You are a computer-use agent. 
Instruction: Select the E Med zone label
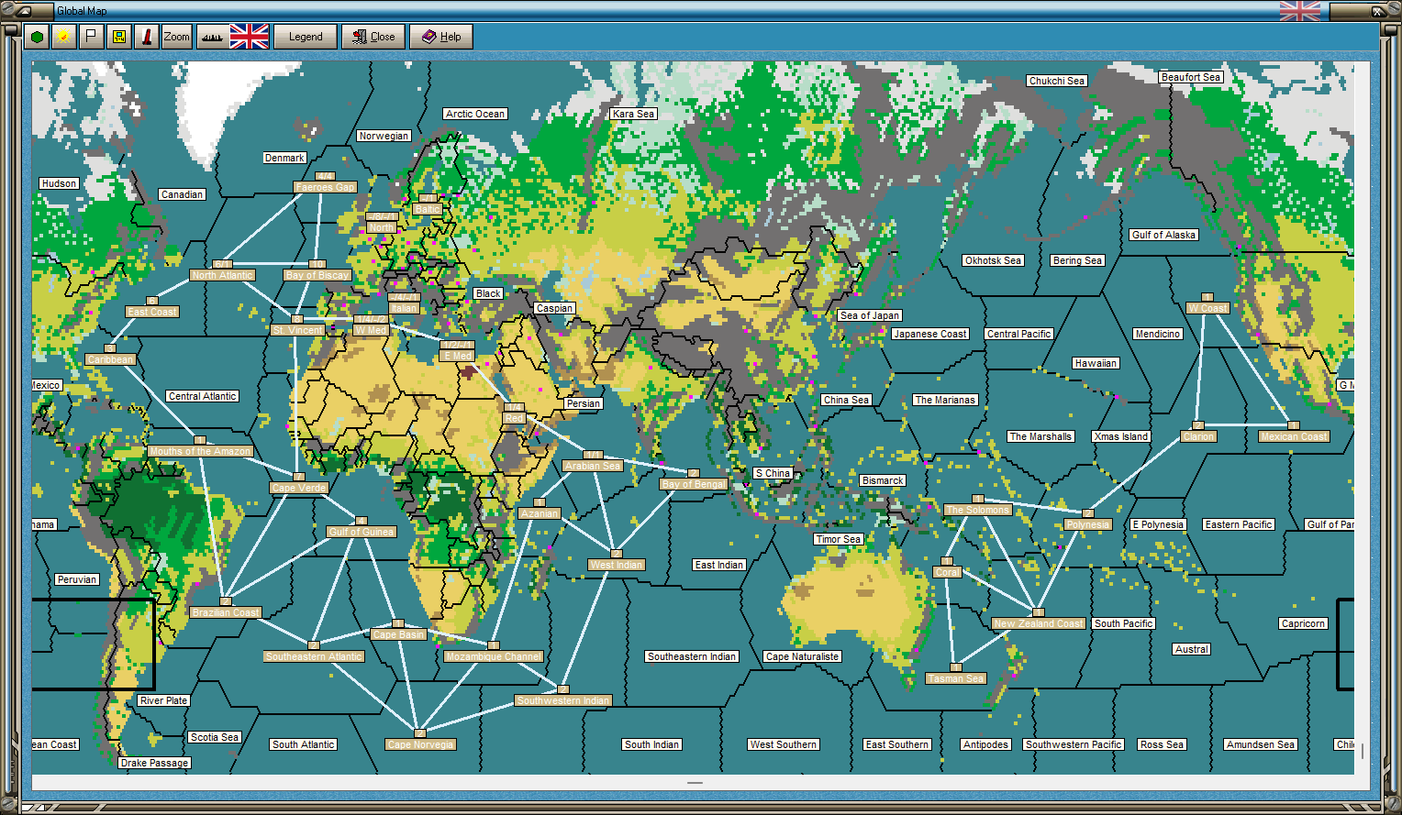pyautogui.click(x=457, y=356)
